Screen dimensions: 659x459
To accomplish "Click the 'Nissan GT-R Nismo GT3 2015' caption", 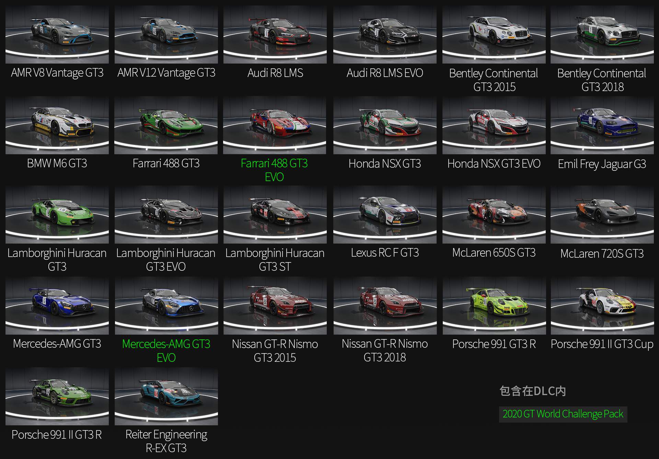I will point(275,351).
